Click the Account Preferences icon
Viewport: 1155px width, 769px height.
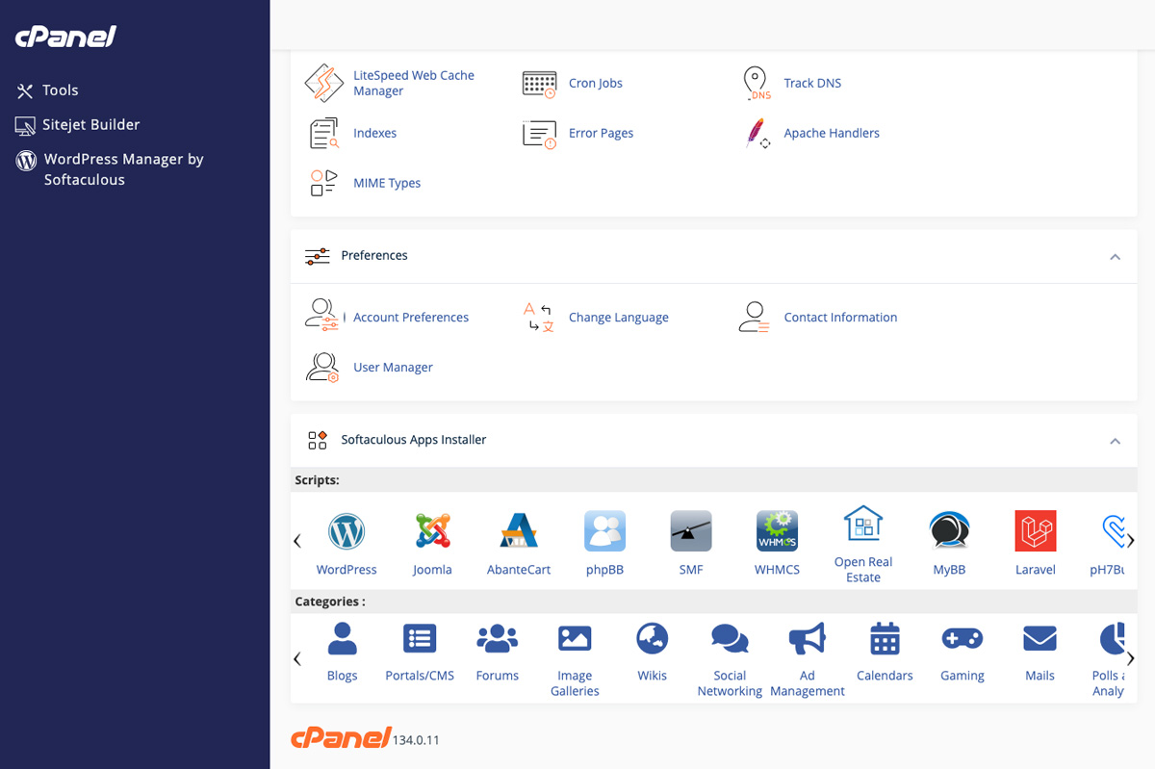coord(324,317)
